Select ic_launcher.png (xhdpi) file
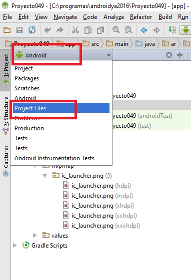Image resolution: width=191 pixels, height=280 pixels. coord(98,206)
